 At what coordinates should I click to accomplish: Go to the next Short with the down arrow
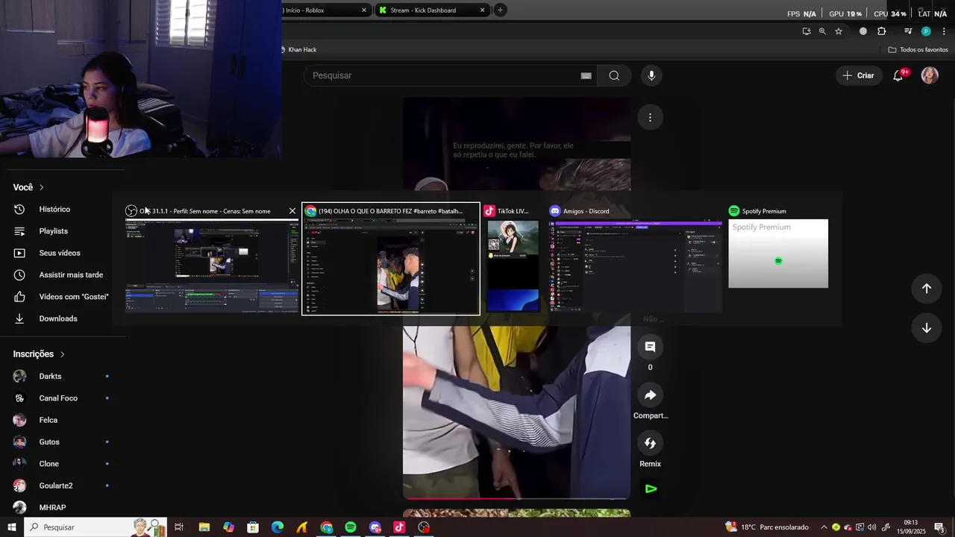click(x=927, y=328)
